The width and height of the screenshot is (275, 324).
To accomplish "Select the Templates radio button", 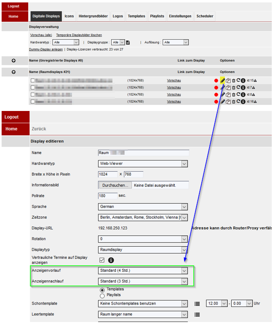I will (x=102, y=290).
